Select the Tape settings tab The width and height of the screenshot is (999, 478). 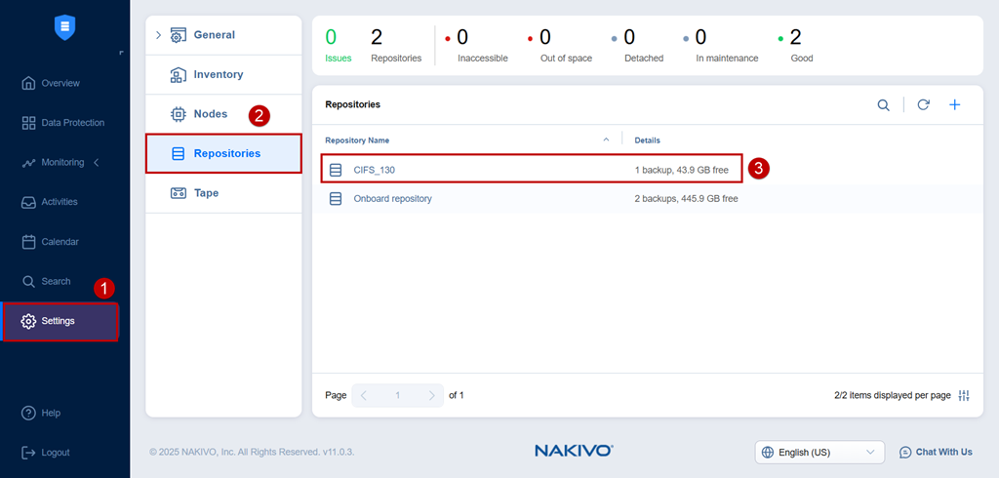click(223, 193)
